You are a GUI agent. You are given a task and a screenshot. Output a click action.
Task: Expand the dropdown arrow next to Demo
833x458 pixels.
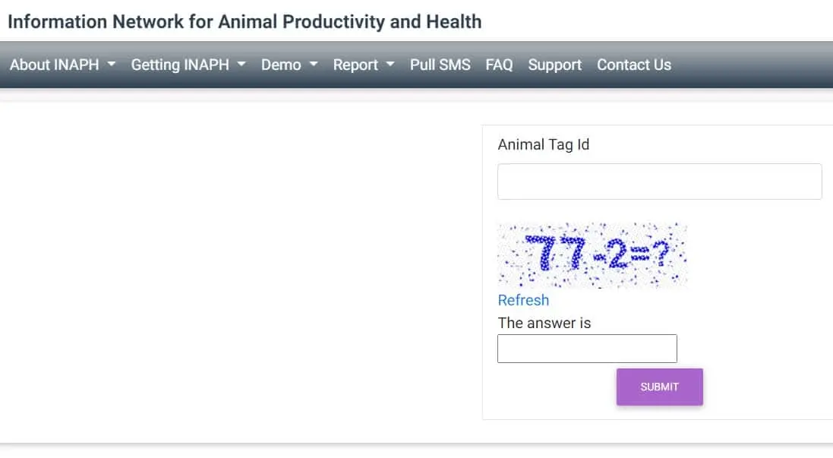pos(313,65)
